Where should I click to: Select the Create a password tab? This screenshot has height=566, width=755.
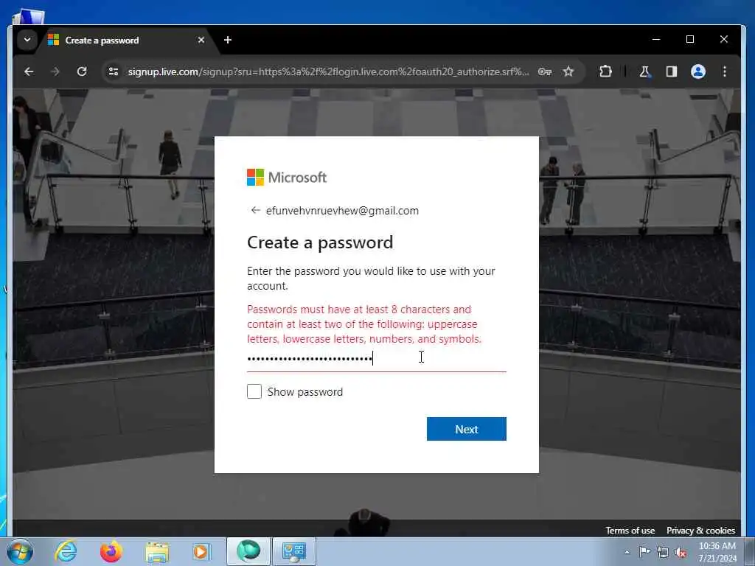[x=127, y=41]
